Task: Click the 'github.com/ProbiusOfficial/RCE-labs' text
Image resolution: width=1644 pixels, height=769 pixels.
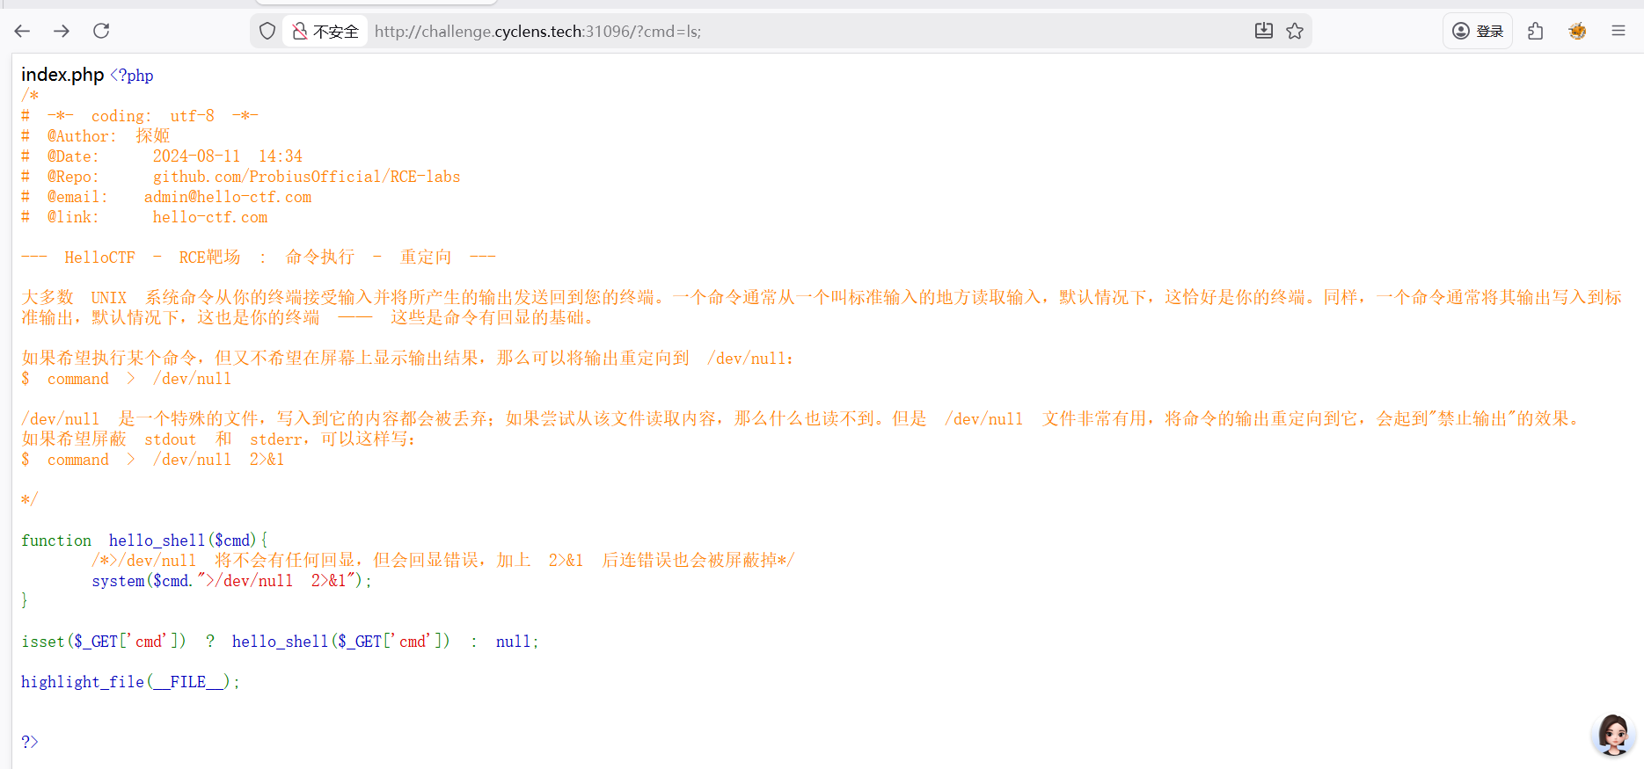Action: tap(306, 177)
